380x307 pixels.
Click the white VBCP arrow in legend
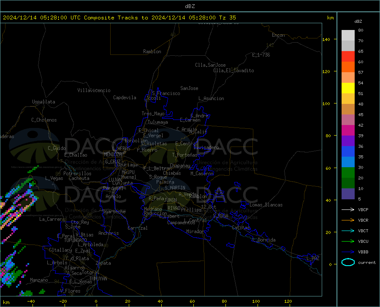pos(348,209)
